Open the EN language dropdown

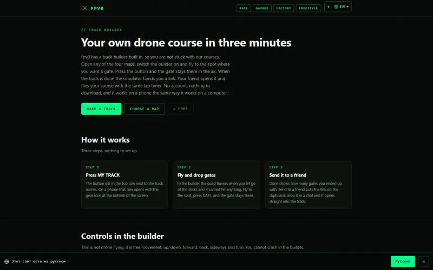pyautogui.click(x=342, y=6)
